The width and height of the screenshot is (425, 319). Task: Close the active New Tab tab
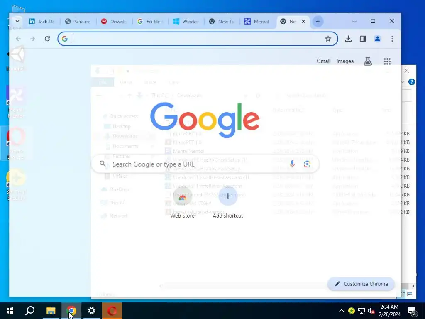click(303, 21)
